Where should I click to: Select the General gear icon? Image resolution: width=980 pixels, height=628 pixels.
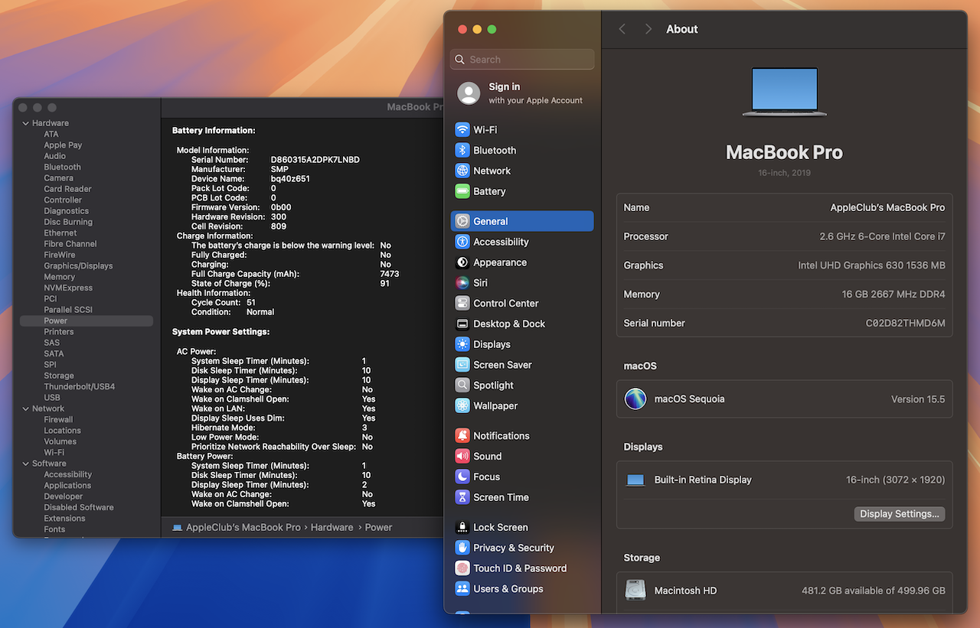[462, 221]
